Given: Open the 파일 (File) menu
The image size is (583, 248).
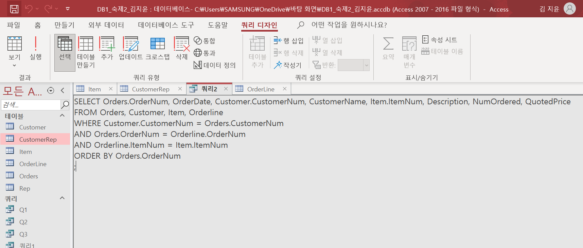Looking at the screenshot, I should [14, 25].
